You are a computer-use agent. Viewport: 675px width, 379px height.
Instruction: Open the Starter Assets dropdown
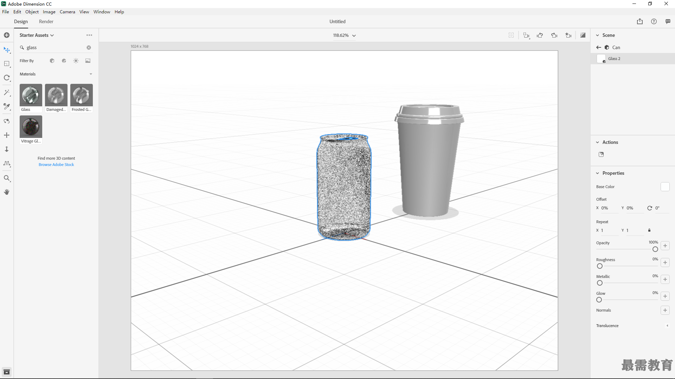tap(37, 35)
